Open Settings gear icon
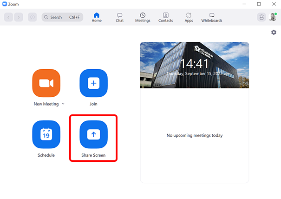Screen dimensions: 281x199 click(x=274, y=32)
